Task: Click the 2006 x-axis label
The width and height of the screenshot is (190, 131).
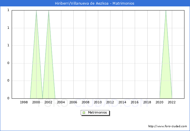Action: point(73,102)
